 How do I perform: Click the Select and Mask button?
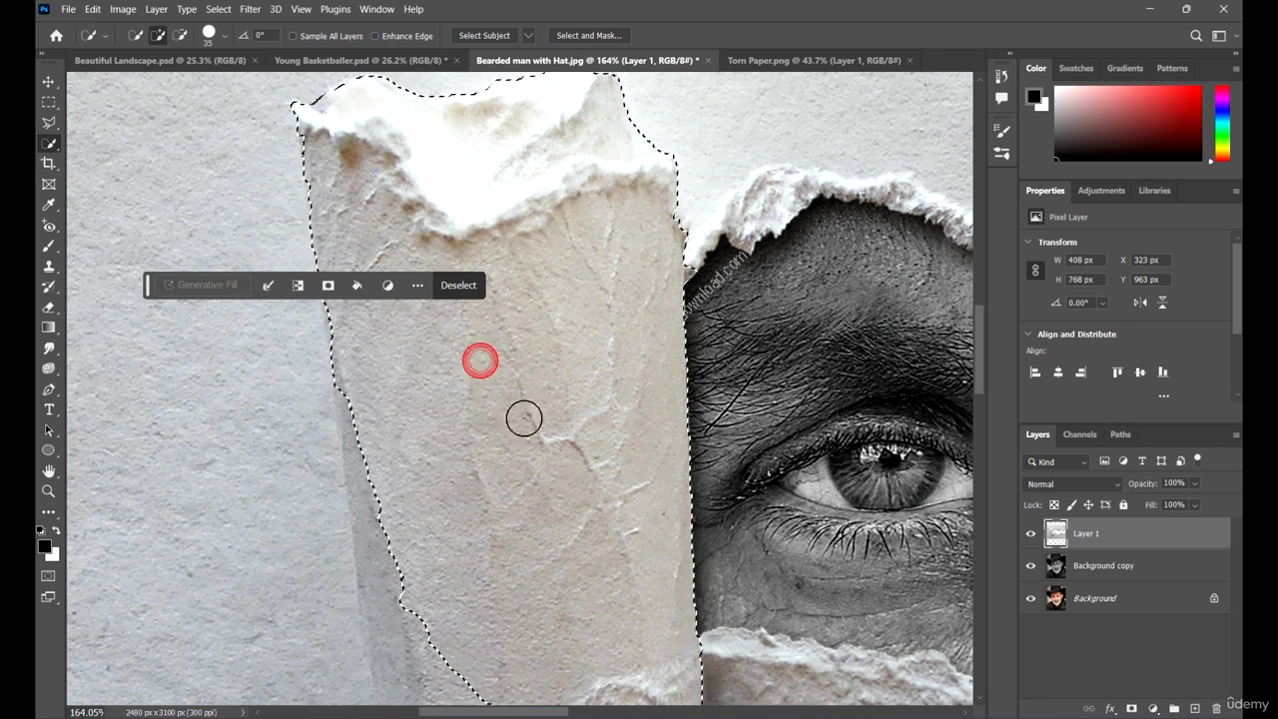pos(588,36)
